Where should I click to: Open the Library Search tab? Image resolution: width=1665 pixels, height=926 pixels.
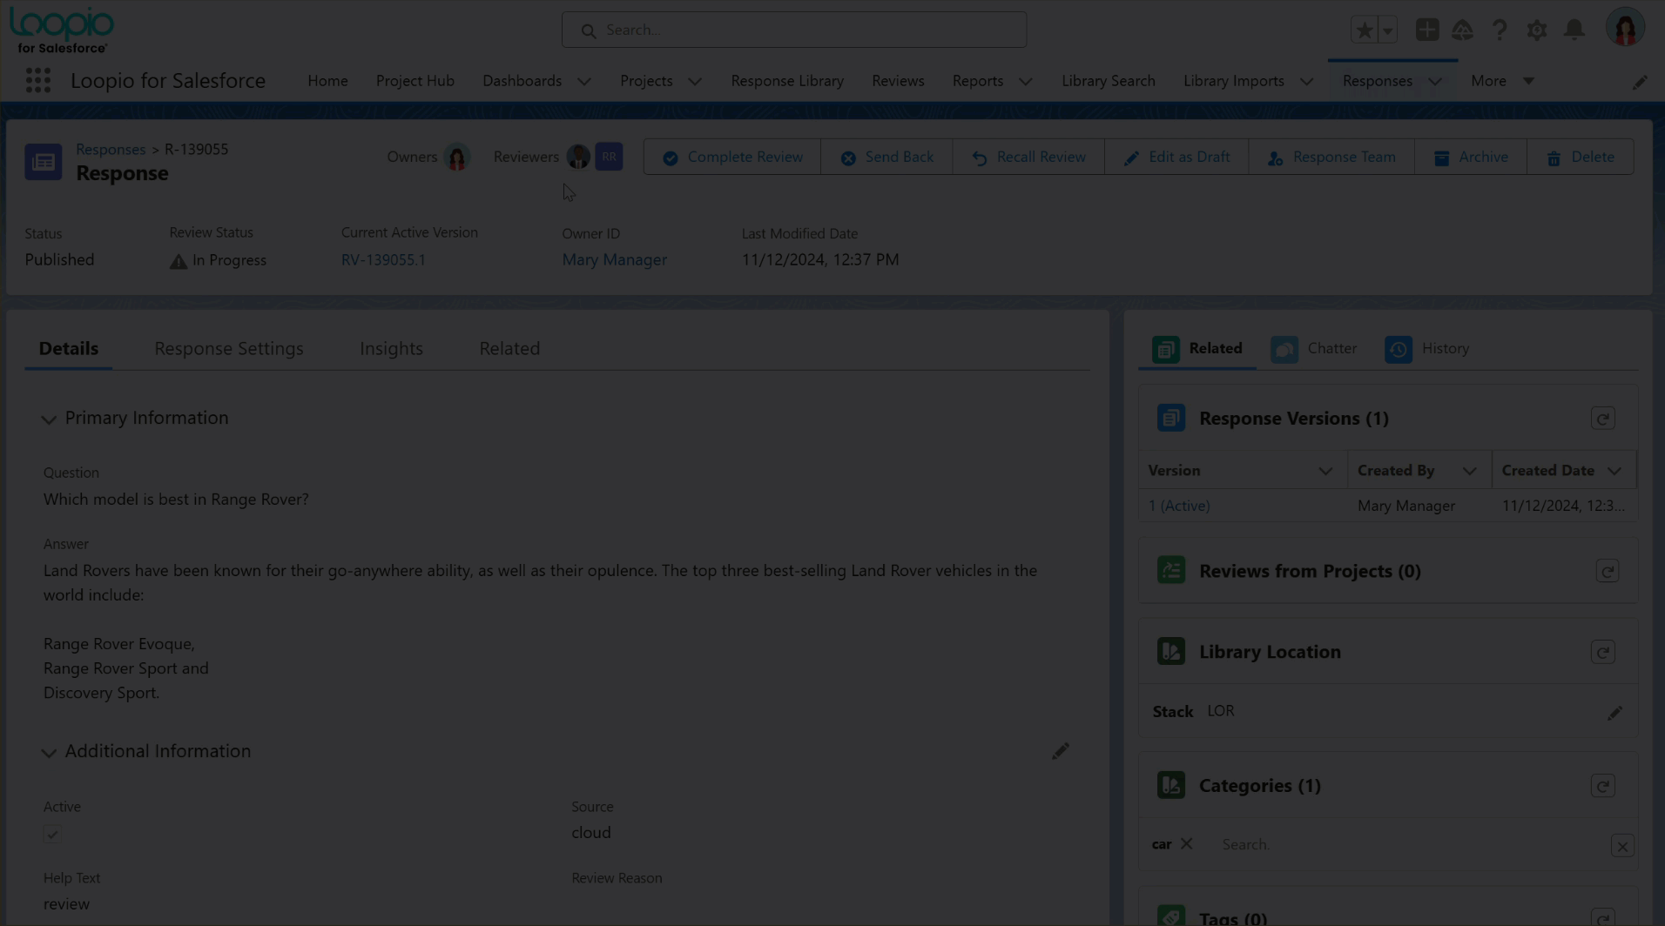(1108, 81)
